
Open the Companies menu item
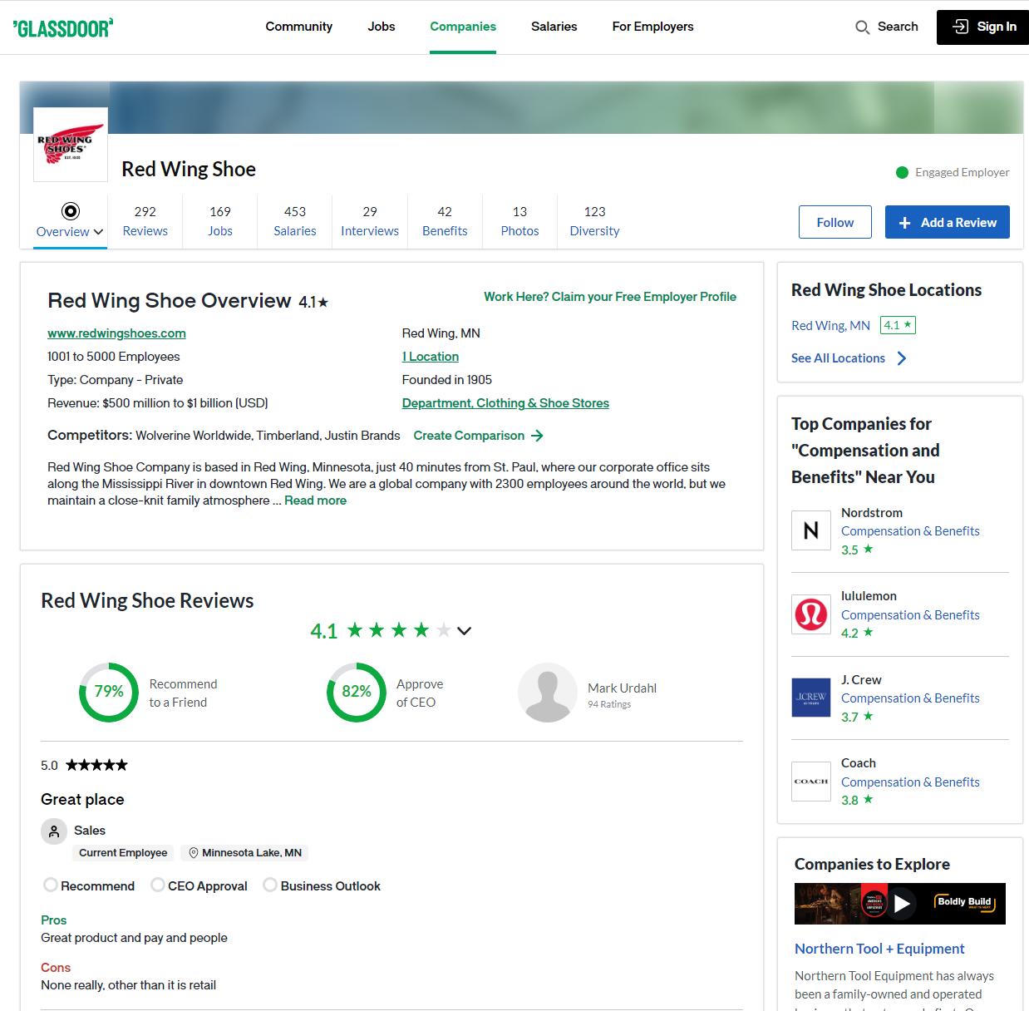coord(463,27)
